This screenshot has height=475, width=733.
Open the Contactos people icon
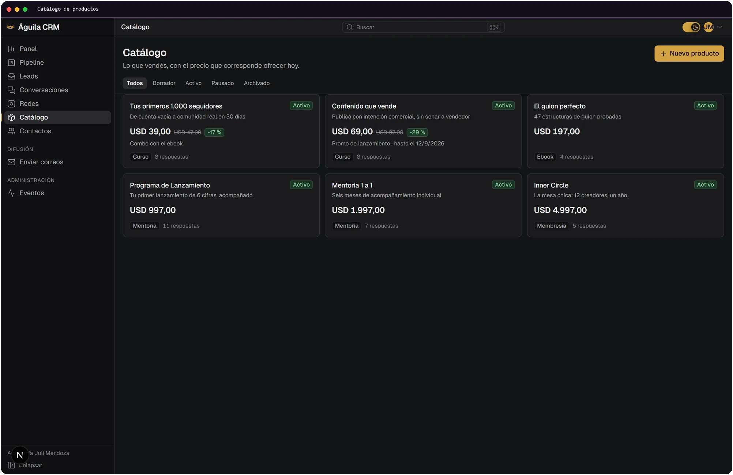coord(11,131)
